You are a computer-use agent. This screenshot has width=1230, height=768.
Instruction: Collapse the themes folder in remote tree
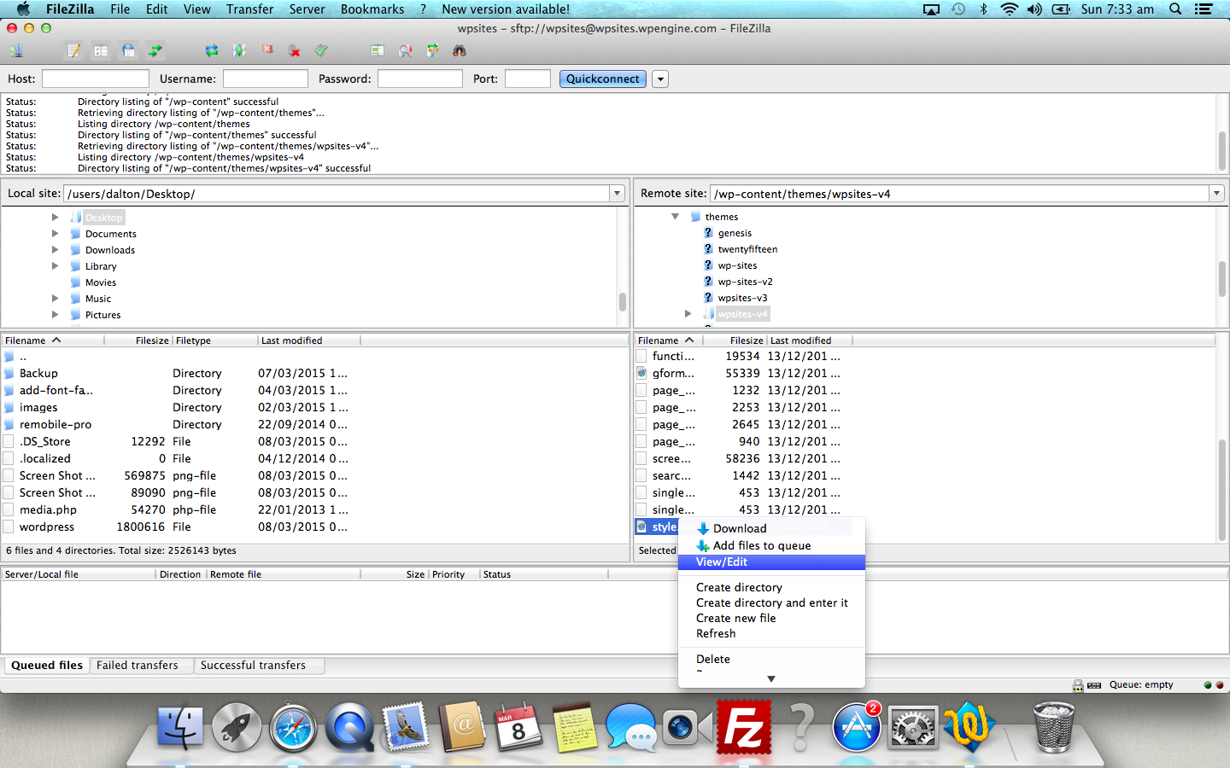(x=675, y=217)
